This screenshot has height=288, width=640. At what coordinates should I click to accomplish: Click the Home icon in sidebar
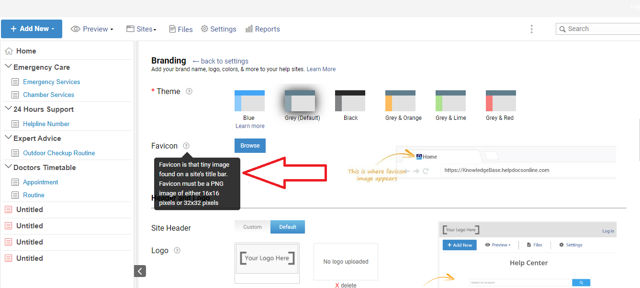9,51
